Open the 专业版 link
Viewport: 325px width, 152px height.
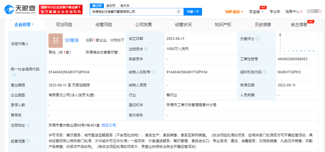click(275, 11)
